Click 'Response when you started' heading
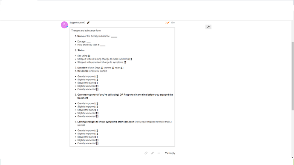Viewport: 294px width, 165px height. 92,71
